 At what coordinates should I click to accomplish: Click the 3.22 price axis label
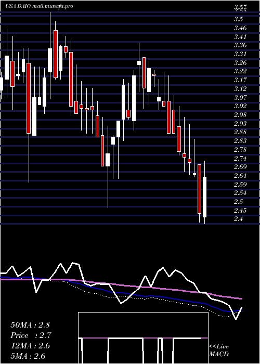pyautogui.click(x=240, y=71)
